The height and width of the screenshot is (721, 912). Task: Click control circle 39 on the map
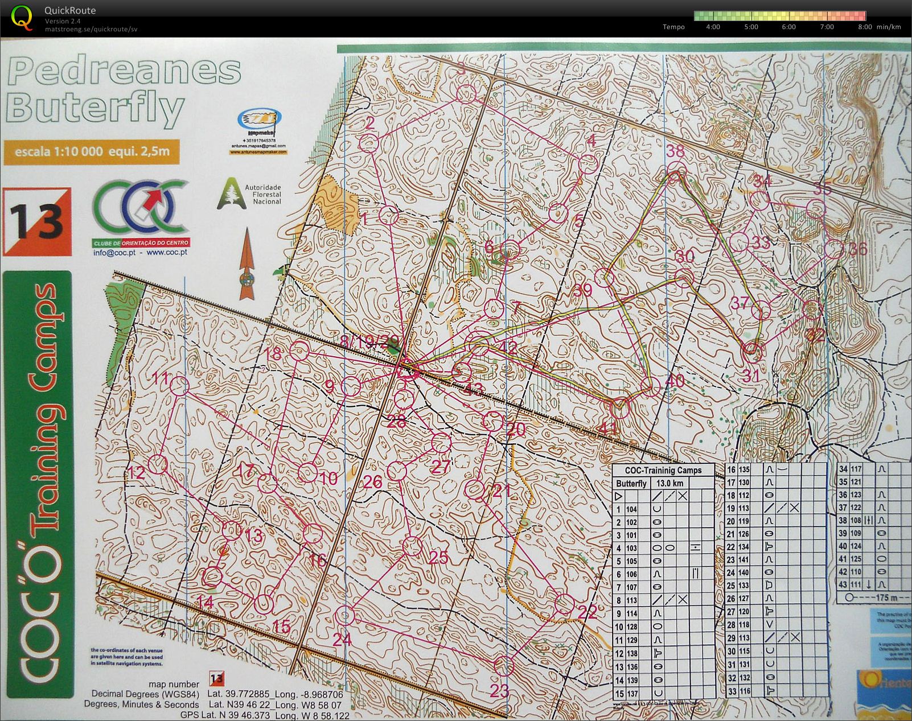pyautogui.click(x=605, y=278)
